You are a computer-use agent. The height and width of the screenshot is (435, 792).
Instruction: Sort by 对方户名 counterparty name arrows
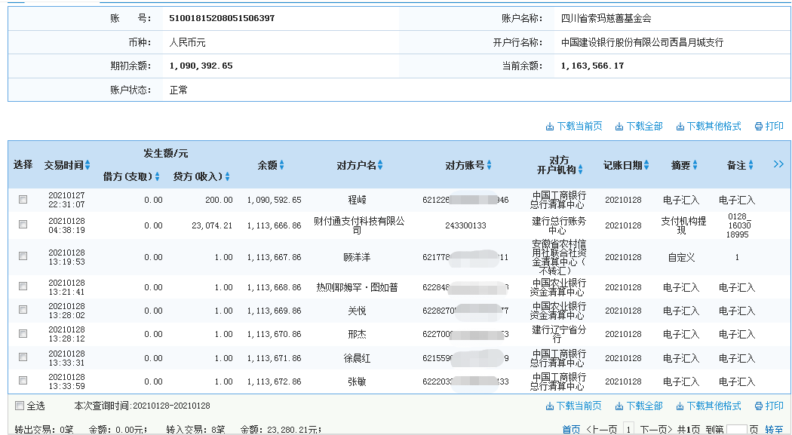point(380,165)
